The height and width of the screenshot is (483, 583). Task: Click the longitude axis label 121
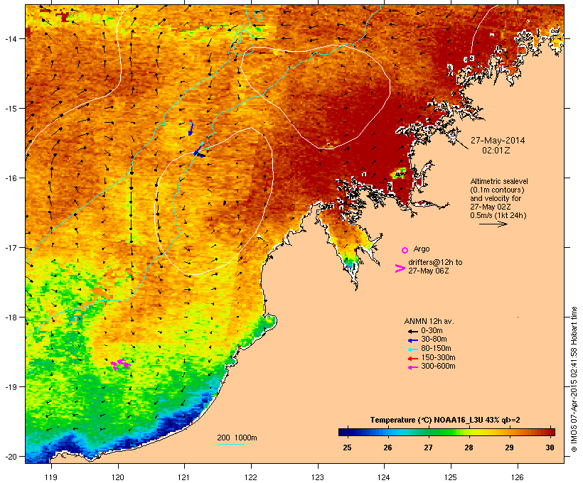(x=184, y=477)
